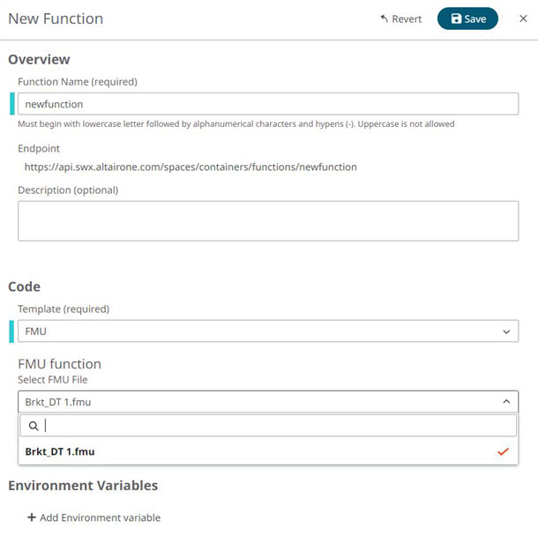Click the Revert arrow icon
Viewport: 538px width, 543px height.
(385, 19)
